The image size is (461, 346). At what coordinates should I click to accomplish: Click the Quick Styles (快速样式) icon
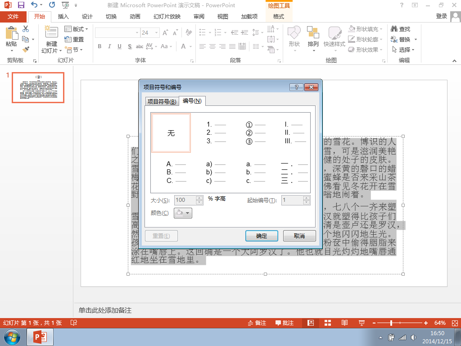point(334,32)
